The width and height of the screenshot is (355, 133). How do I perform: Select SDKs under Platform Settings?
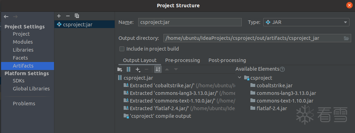[19, 81]
